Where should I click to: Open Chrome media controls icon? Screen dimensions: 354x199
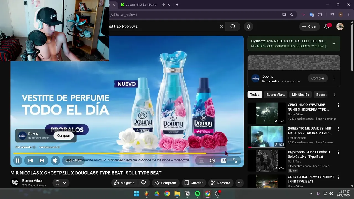[x=332, y=15]
